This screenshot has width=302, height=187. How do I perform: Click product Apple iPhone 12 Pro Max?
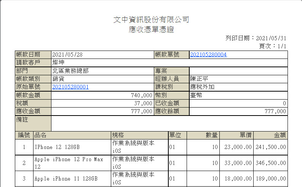click(69, 159)
